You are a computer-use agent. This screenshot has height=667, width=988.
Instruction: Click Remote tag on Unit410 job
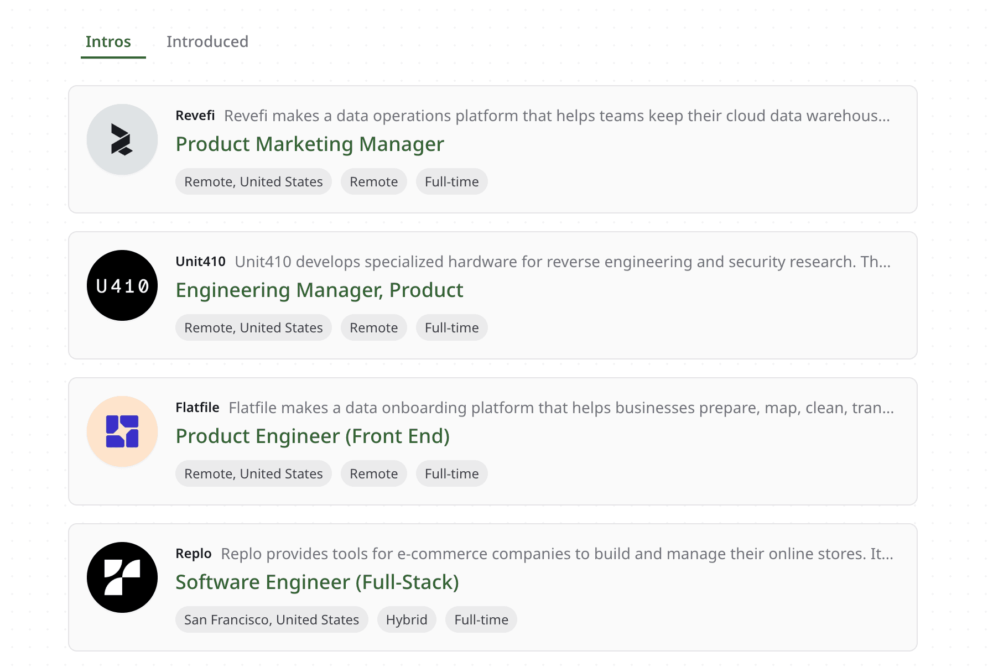373,328
